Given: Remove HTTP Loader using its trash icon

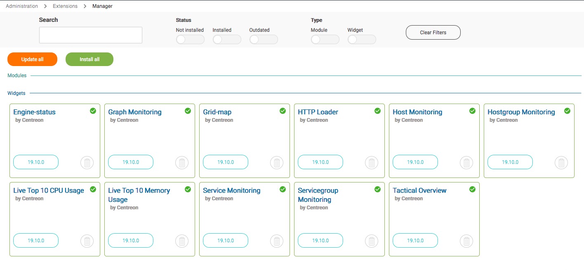Looking at the screenshot, I should point(372,163).
